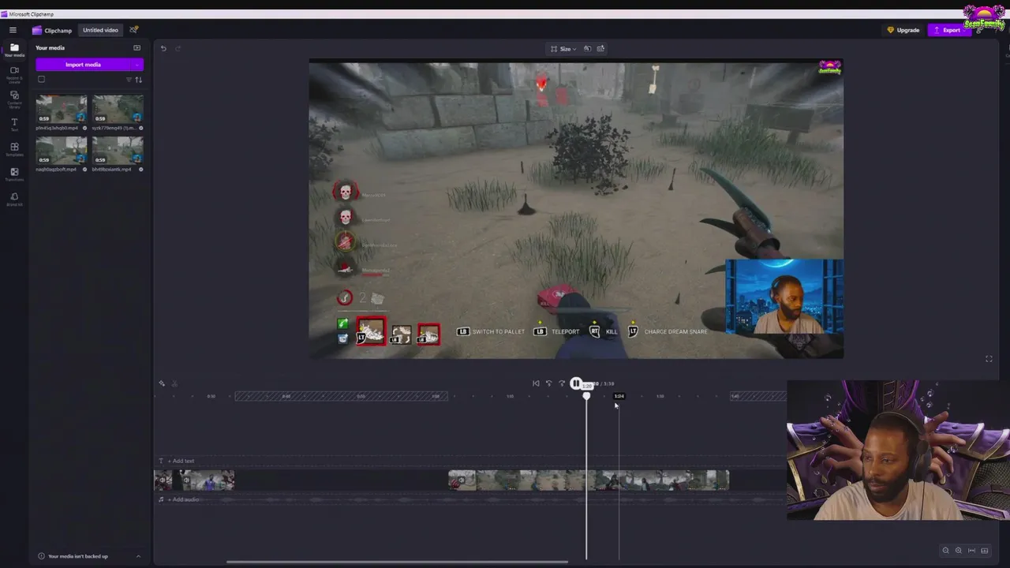The height and width of the screenshot is (568, 1010).
Task: Select the p9n45q3xhqb0.mp4 thumbnail
Action: pos(62,109)
